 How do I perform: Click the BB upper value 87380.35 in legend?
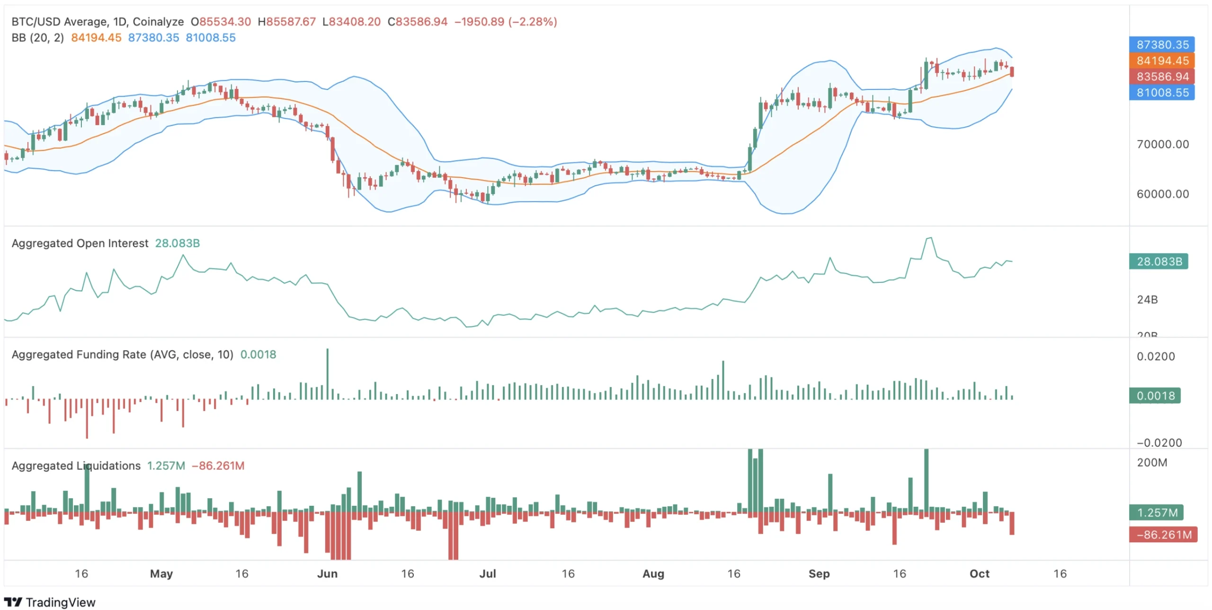click(x=153, y=37)
